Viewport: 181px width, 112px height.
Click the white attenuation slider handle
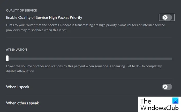pos(7,59)
